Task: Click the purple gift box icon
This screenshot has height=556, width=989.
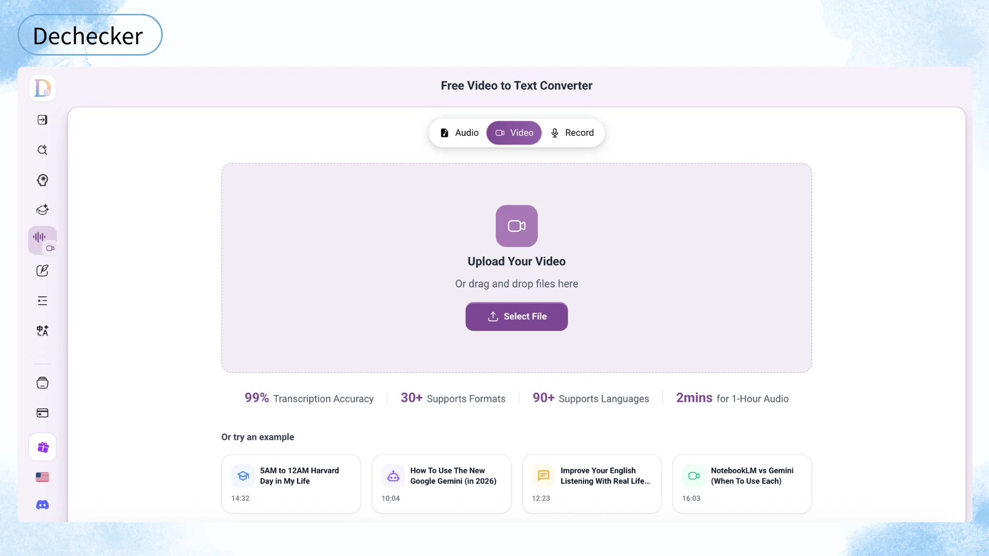Action: click(43, 447)
